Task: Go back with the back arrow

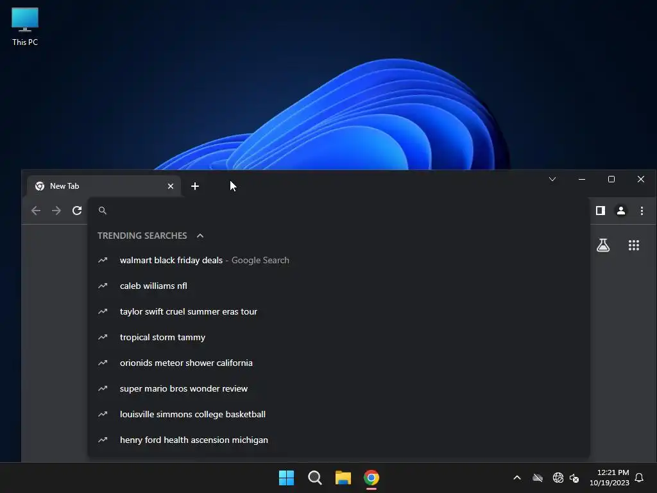Action: [36, 211]
